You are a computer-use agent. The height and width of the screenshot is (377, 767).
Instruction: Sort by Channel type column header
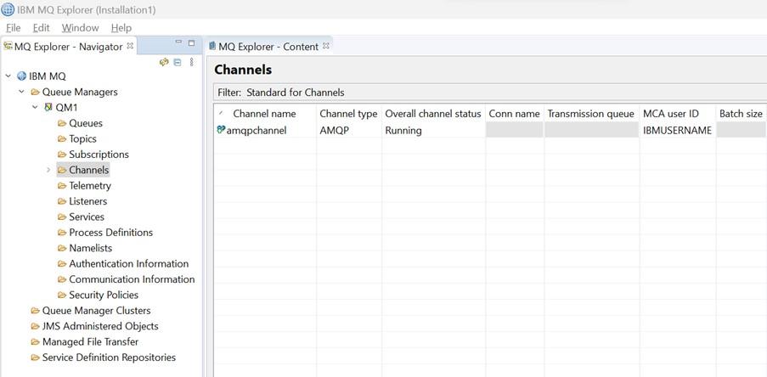tap(349, 114)
